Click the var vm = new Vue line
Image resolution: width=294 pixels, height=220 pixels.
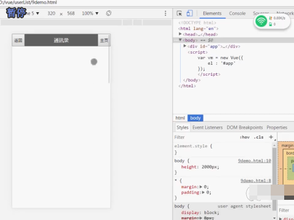coord(220,58)
